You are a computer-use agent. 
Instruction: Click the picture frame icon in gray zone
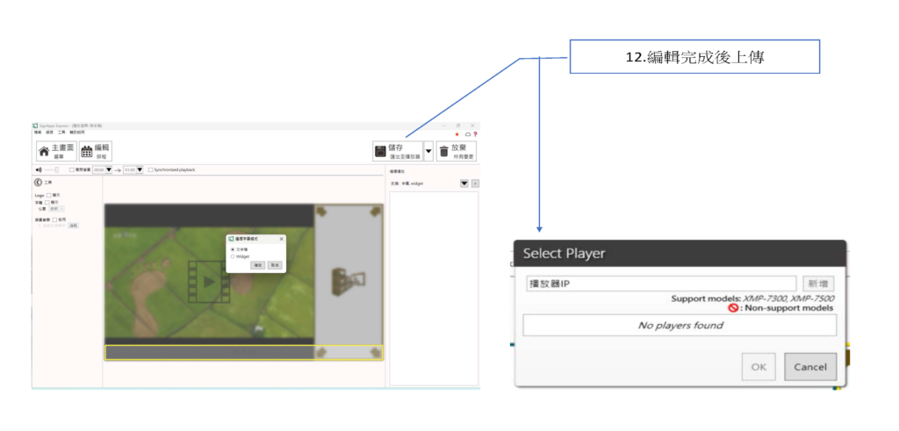(349, 281)
